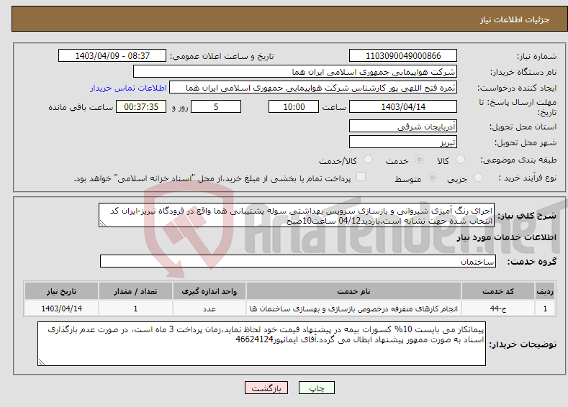Click the need number field 1103090049000866

pyautogui.click(x=403, y=55)
